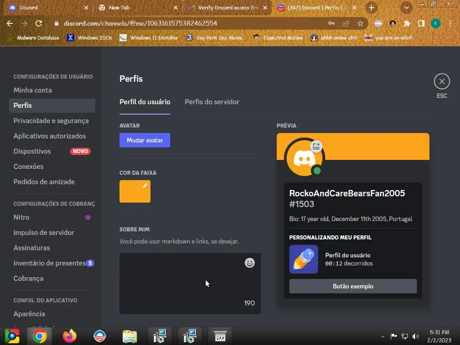This screenshot has width=460, height=345.
Task: Click the share page icon in address bar
Action: [x=346, y=23]
